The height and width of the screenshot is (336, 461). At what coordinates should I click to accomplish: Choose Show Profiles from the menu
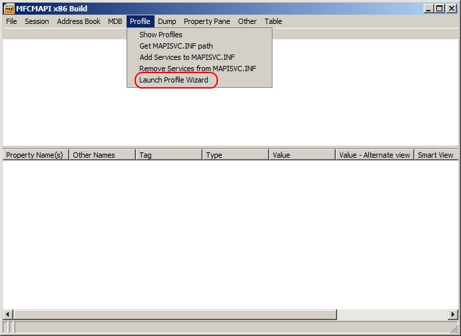[199, 35]
